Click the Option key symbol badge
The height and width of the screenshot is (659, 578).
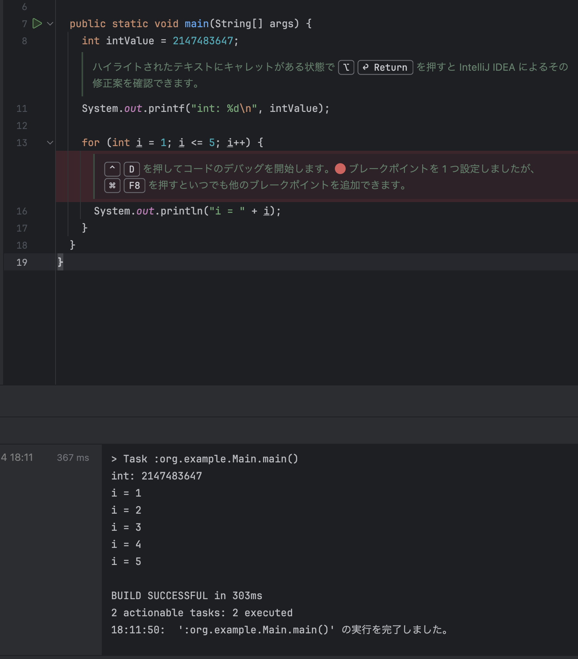pyautogui.click(x=346, y=68)
